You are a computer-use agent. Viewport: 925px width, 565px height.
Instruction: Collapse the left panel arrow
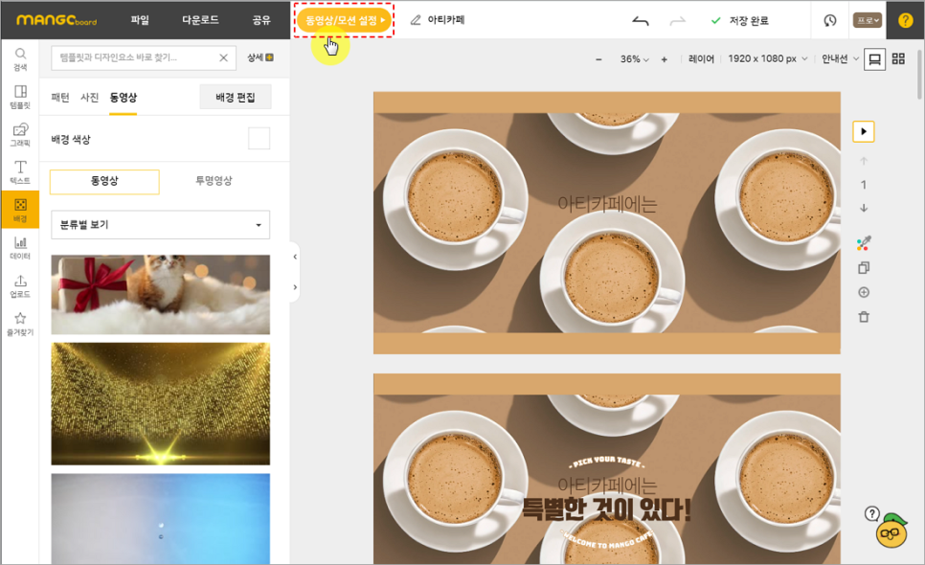[295, 257]
